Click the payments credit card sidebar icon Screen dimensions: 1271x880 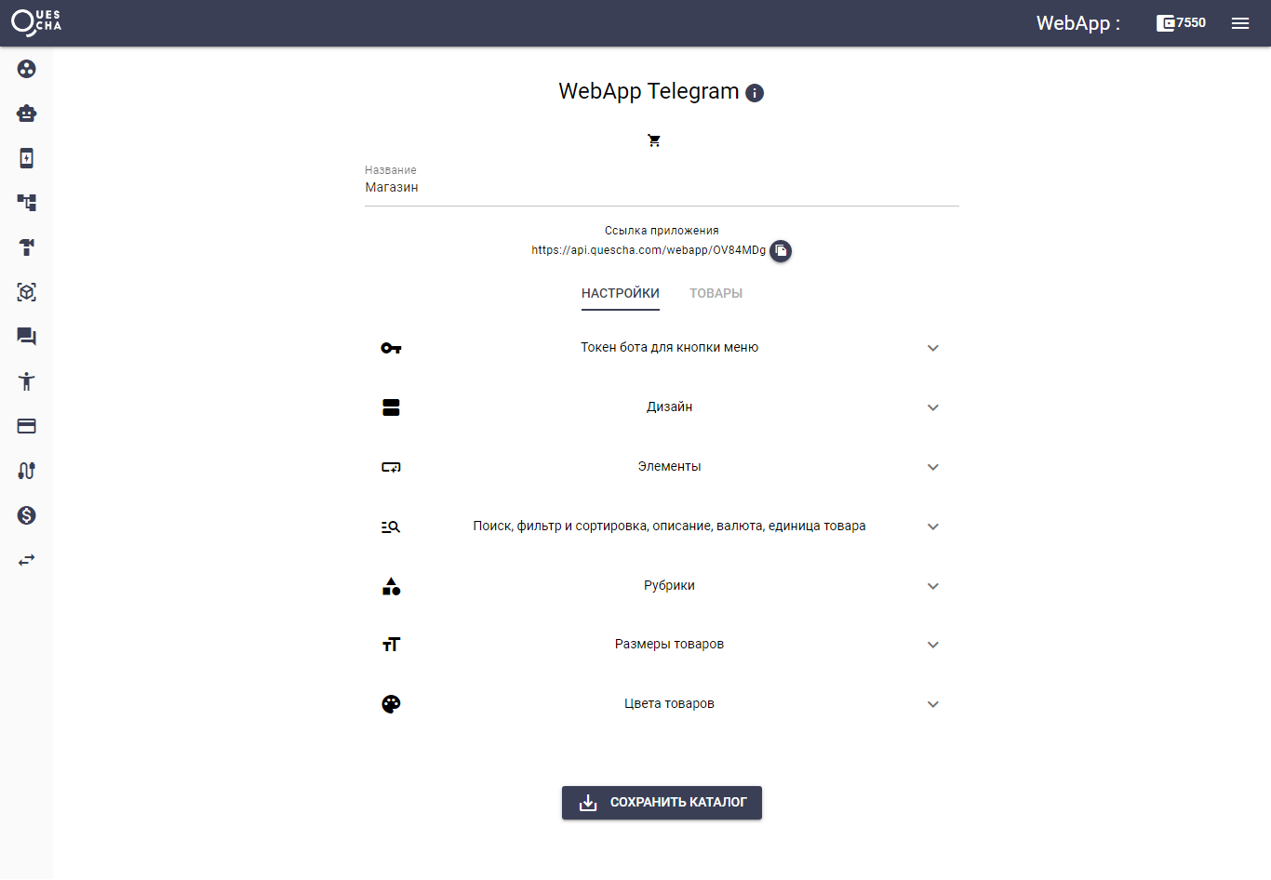(x=26, y=425)
